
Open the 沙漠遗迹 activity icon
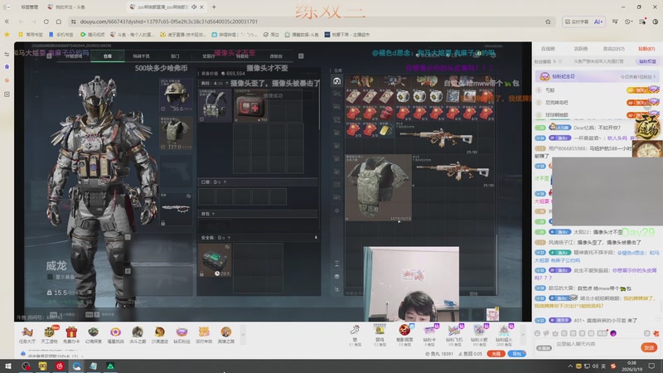(159, 335)
